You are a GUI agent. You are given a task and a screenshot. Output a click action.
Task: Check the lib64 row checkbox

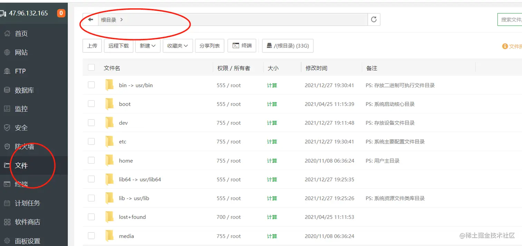click(x=91, y=179)
